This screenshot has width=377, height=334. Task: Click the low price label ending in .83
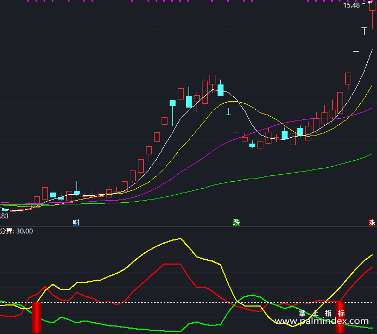tap(4, 216)
